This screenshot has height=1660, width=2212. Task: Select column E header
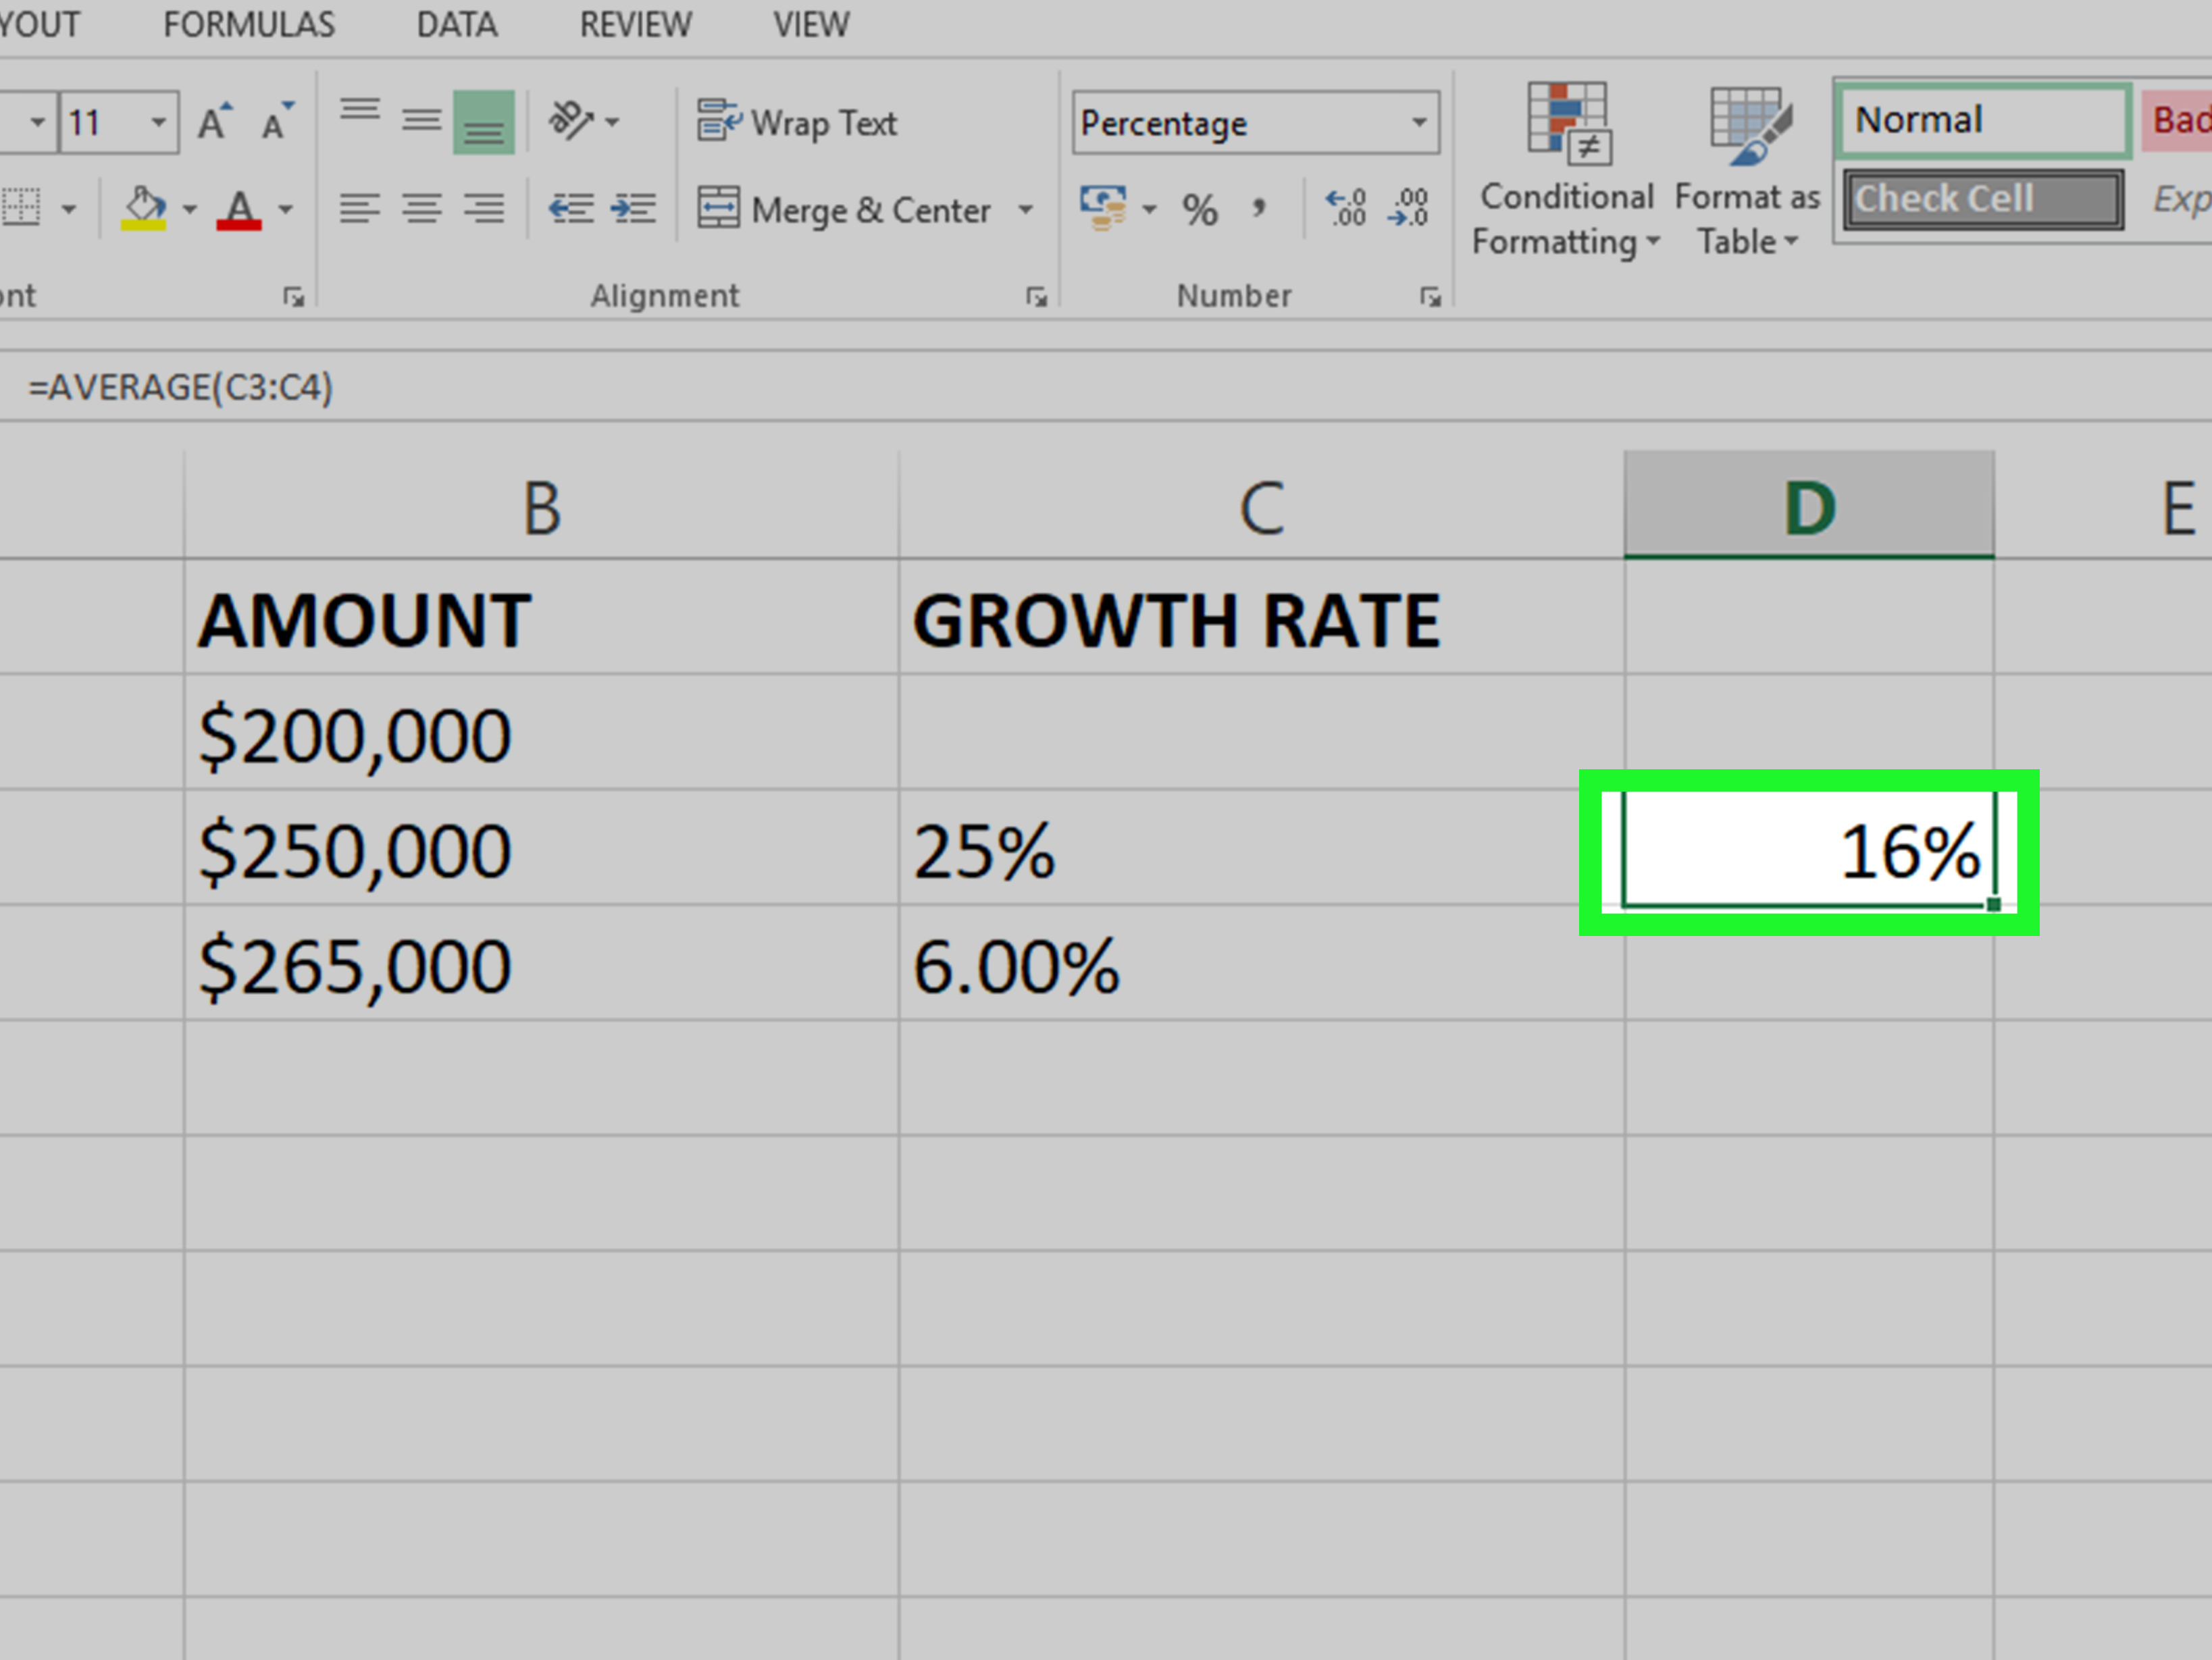coord(2103,506)
